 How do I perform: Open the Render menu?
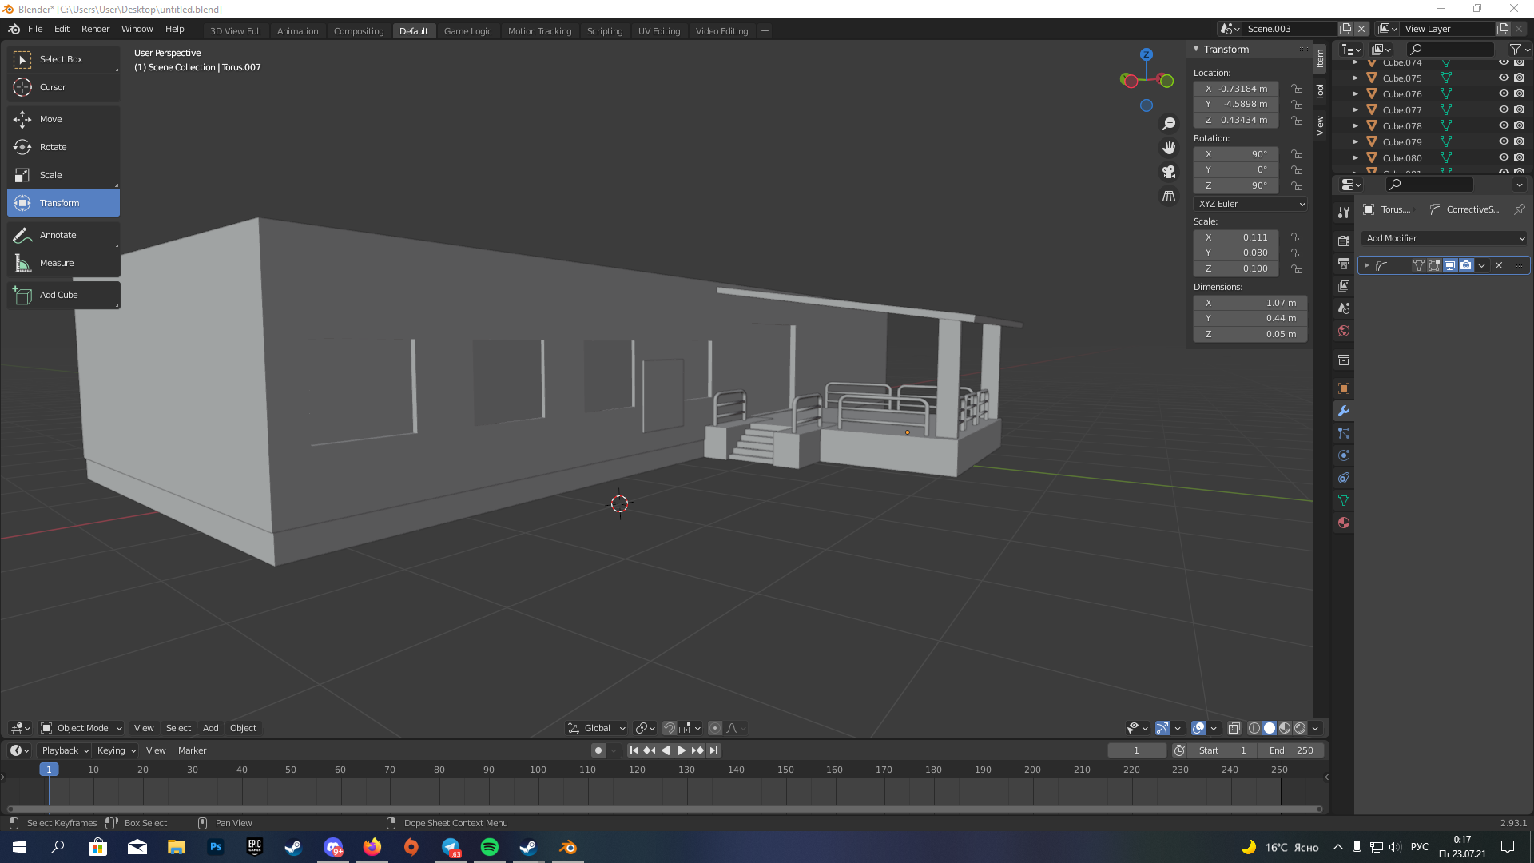tap(95, 29)
